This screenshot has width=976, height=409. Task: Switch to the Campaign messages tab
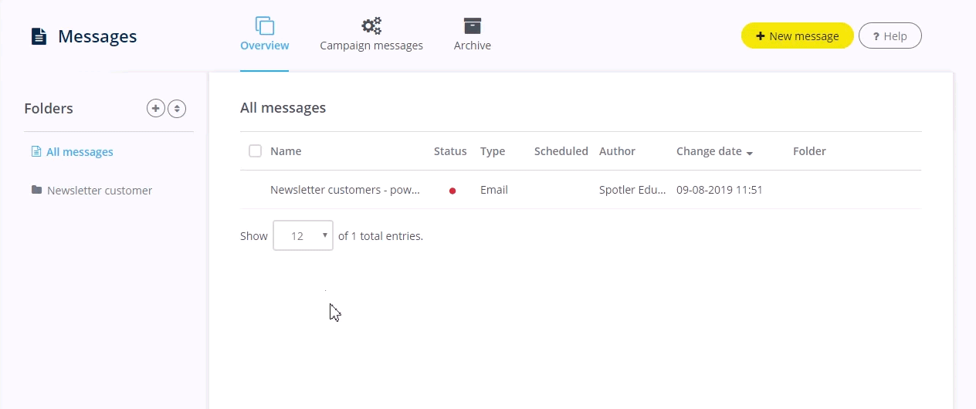coord(371,46)
